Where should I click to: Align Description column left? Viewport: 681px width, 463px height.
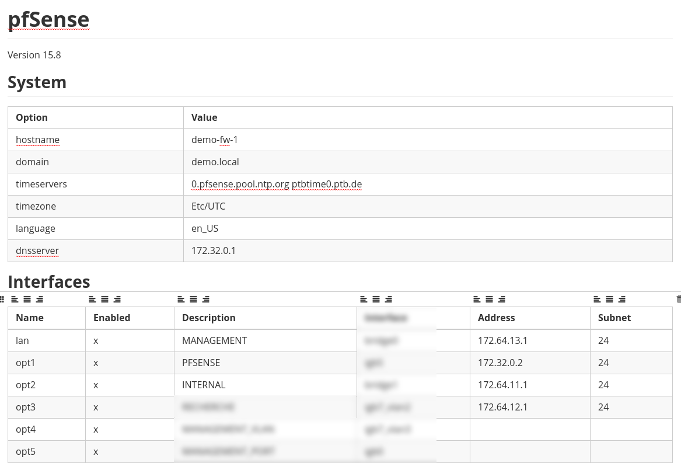181,299
